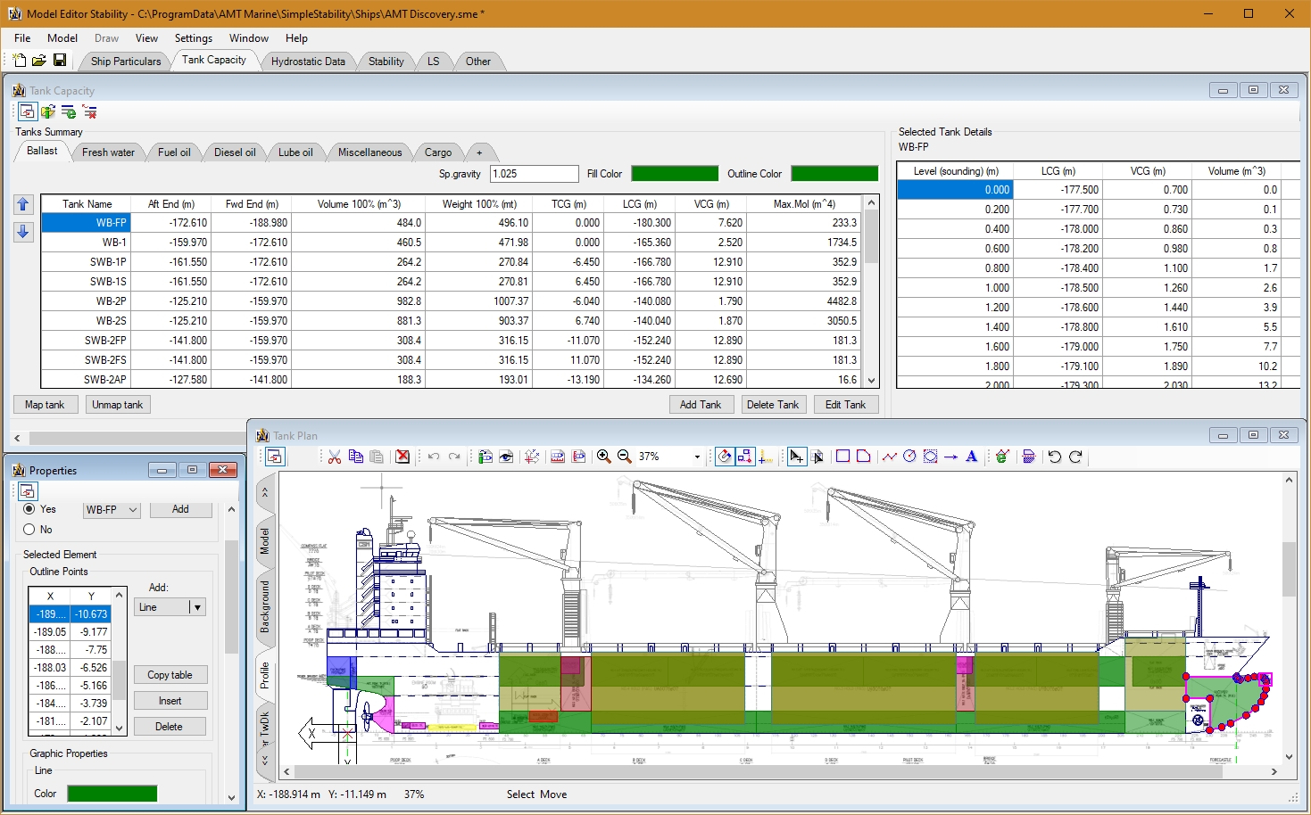
Task: Select the rectangle drawing tool
Action: (842, 457)
